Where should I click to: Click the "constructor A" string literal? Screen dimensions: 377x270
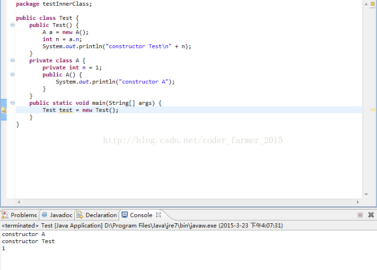click(x=143, y=82)
